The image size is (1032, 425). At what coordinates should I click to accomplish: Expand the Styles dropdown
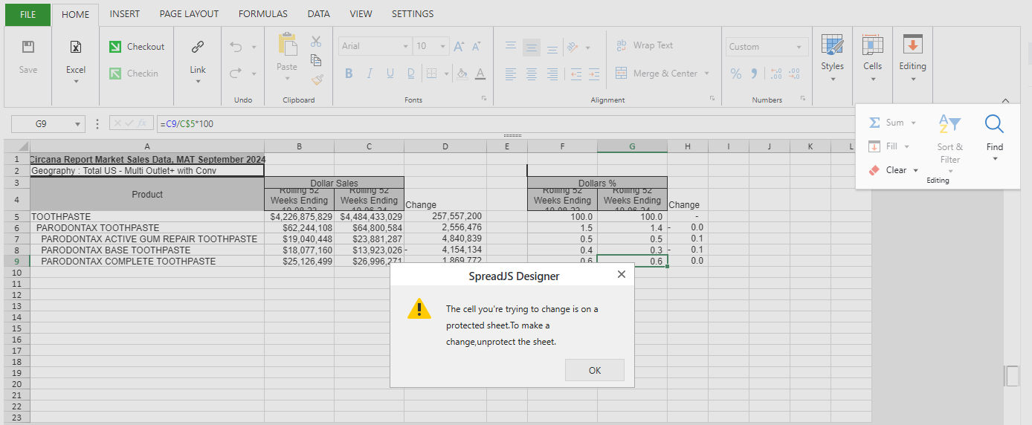(x=833, y=79)
